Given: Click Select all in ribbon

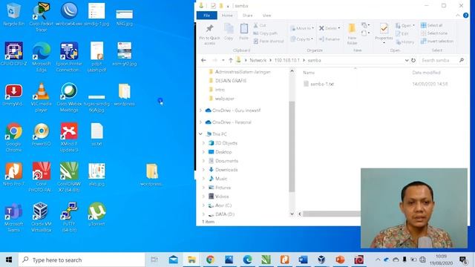Looking at the screenshot, I should click(x=432, y=25).
